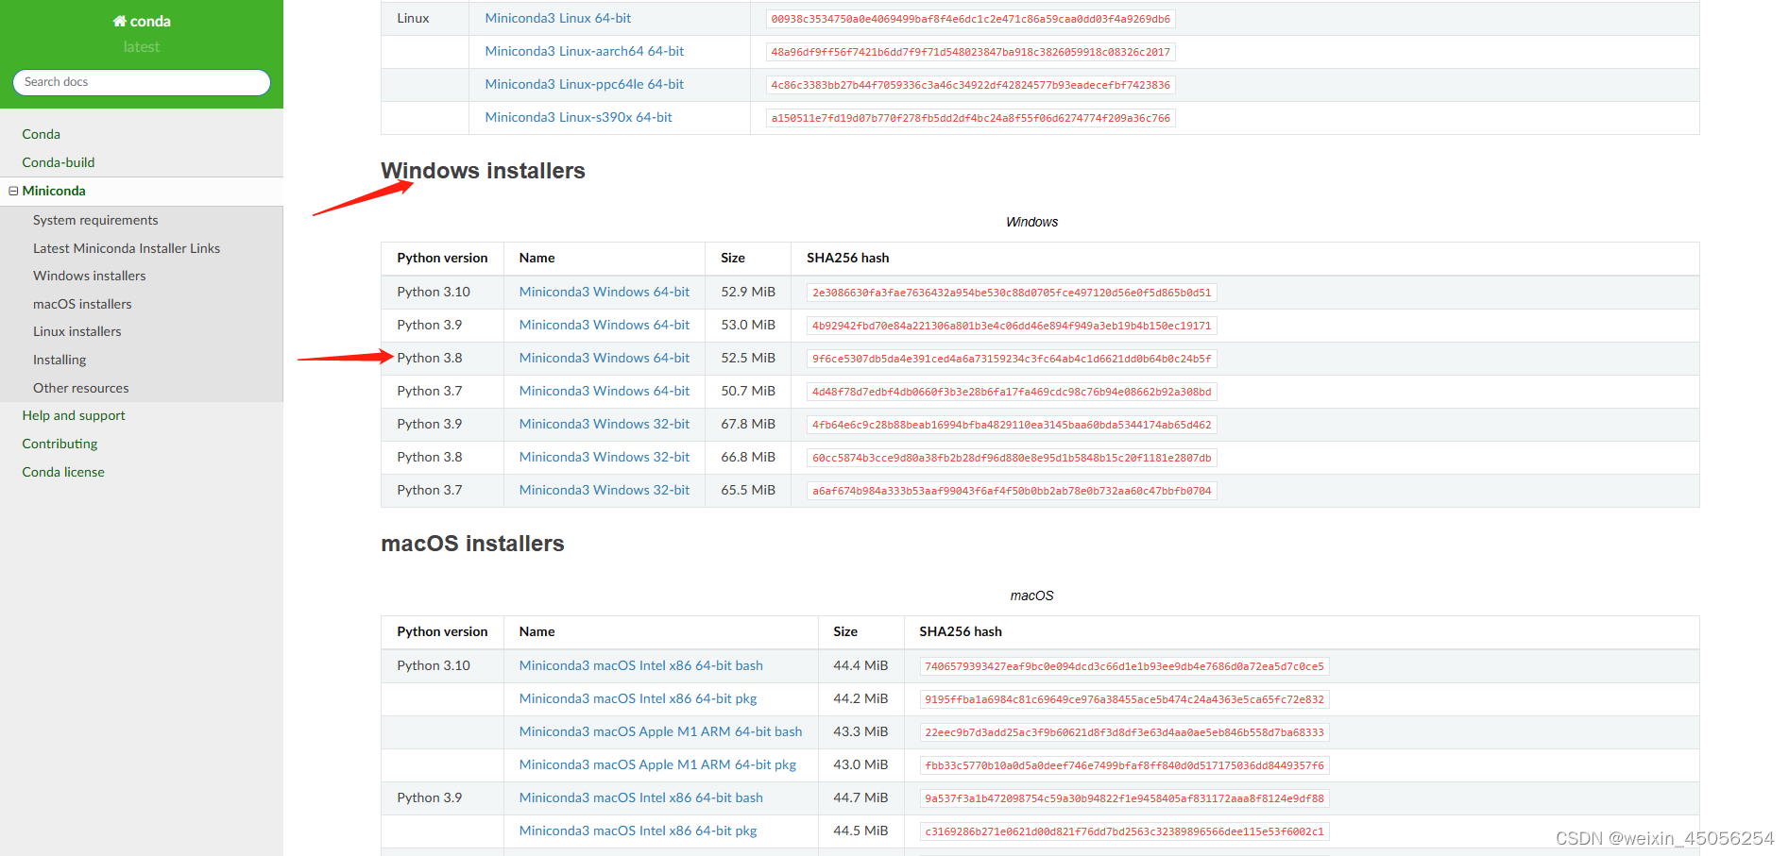Focus the Search docs field
Viewport: 1789px width, 856px height.
(x=142, y=82)
